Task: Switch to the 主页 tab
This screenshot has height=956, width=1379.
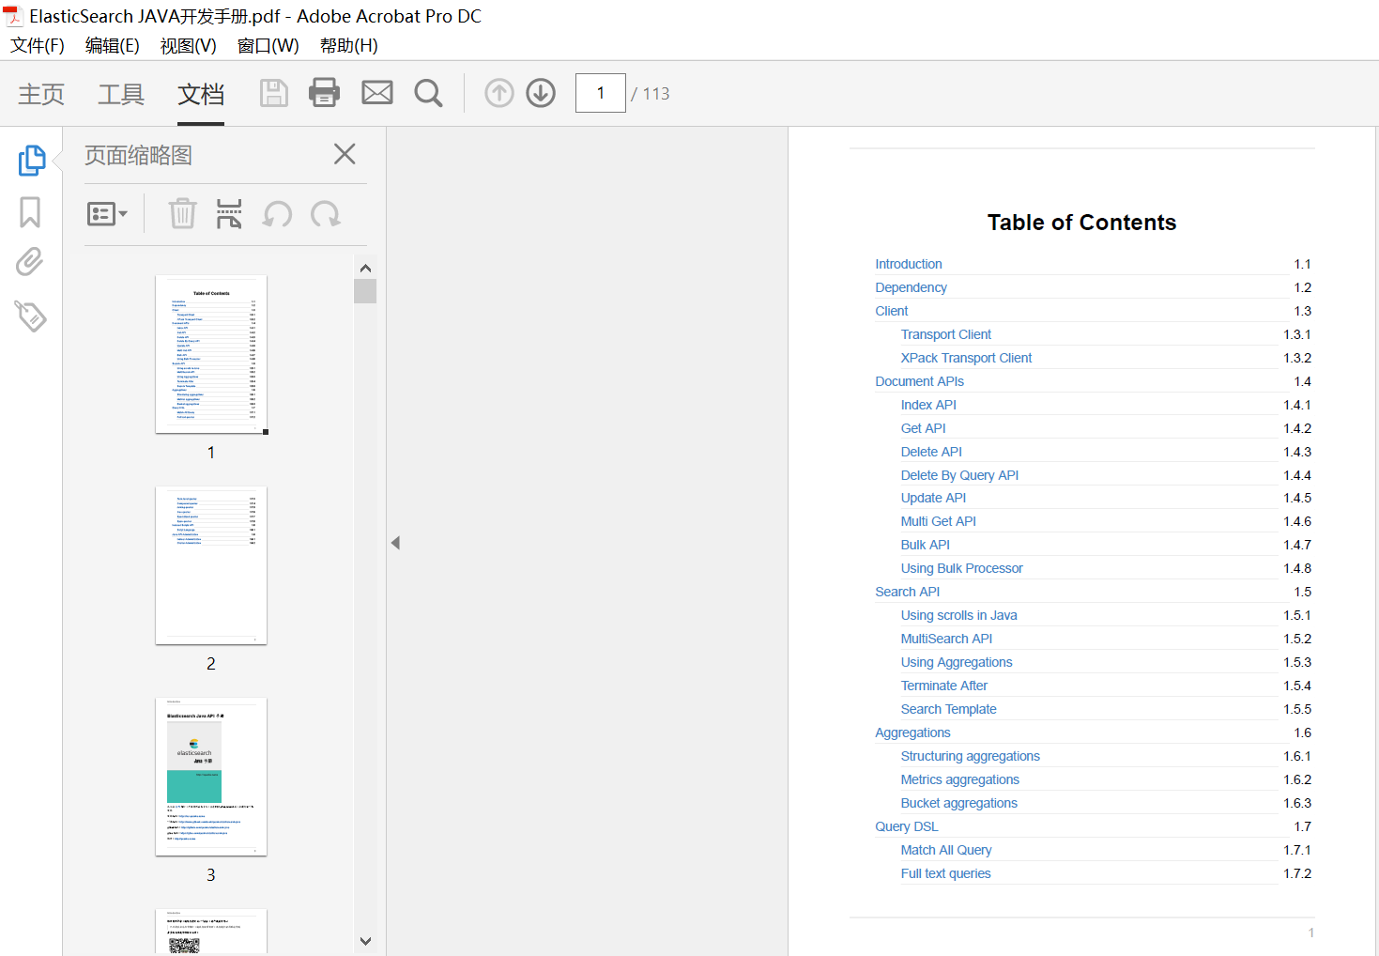Action: coord(41,94)
